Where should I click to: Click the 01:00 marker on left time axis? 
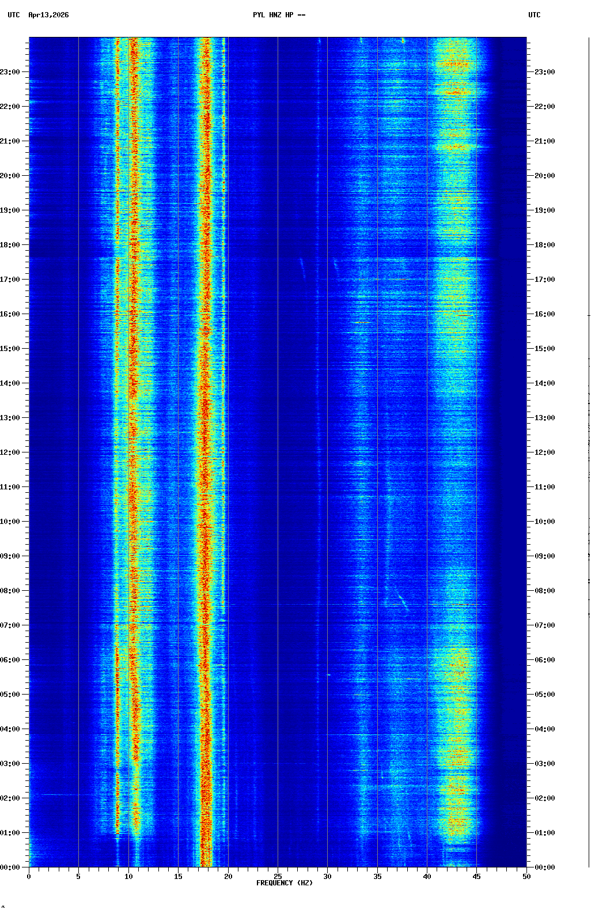[10, 833]
